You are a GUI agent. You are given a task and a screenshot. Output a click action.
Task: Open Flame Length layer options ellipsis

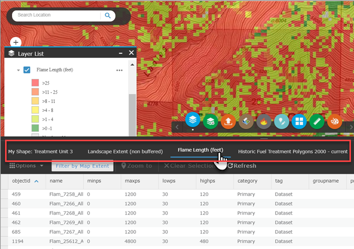tap(119, 70)
